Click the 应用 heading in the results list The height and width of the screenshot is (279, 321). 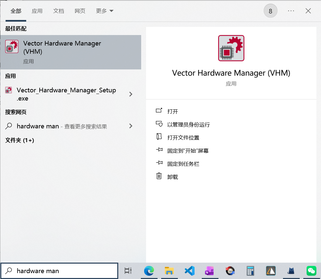10,76
